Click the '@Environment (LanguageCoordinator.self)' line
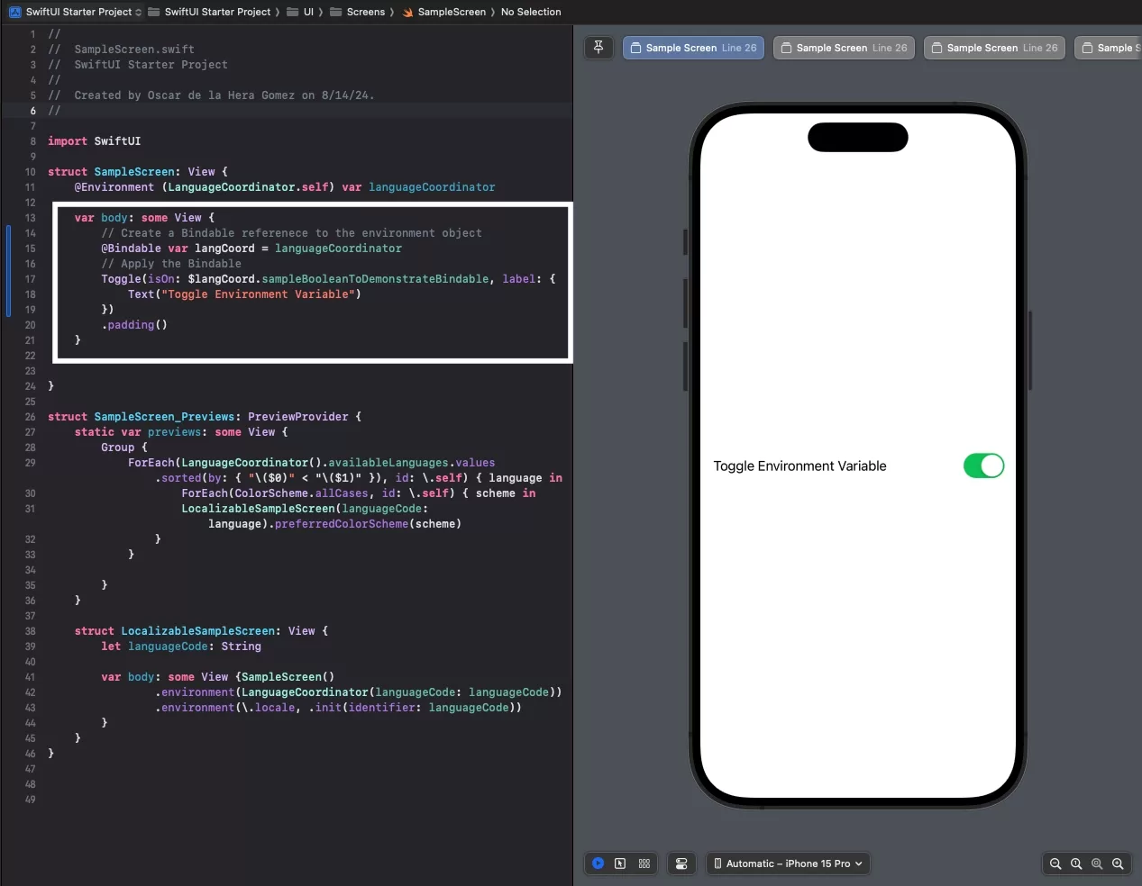The height and width of the screenshot is (886, 1142). tap(285, 187)
